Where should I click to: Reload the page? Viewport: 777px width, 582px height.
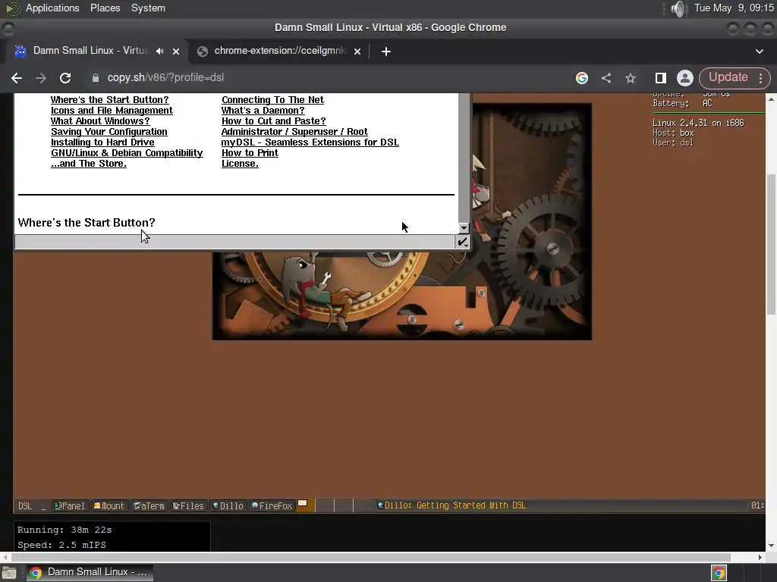[x=65, y=78]
